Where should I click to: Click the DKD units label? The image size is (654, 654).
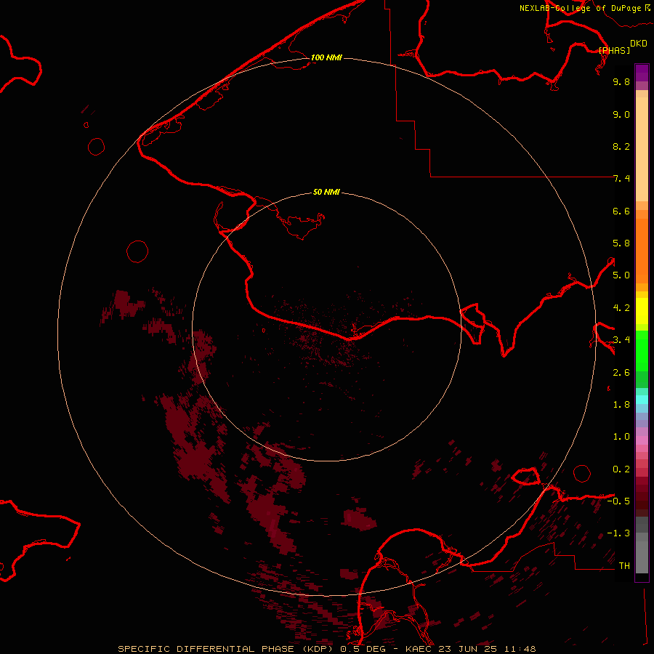tap(639, 44)
